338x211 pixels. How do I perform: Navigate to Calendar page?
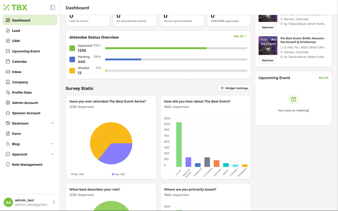30,62
